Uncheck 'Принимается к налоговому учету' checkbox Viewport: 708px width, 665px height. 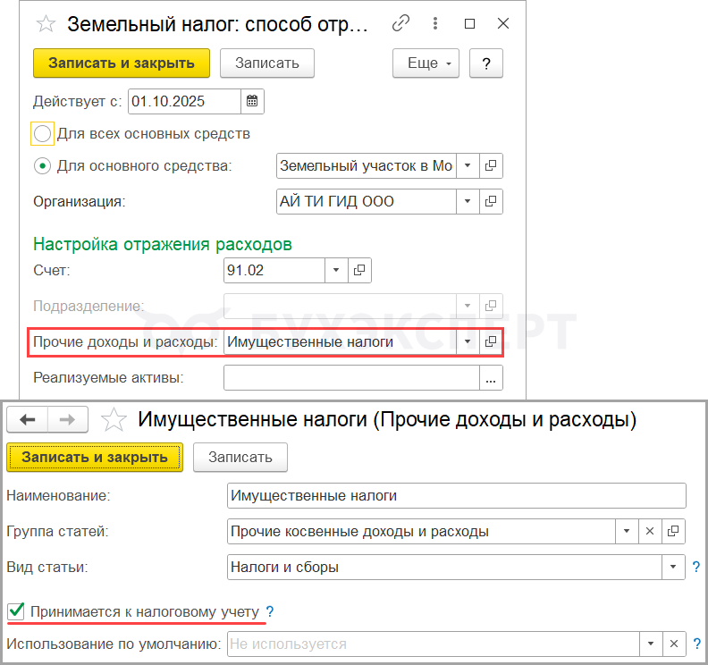point(16,611)
